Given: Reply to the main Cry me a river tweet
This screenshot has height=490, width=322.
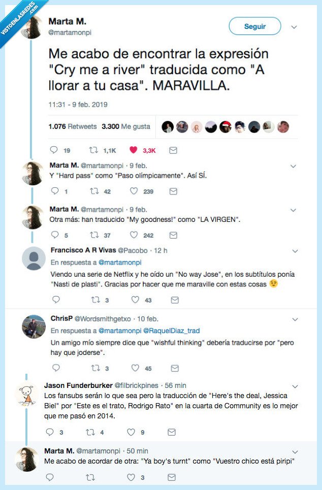Looking at the screenshot, I should 53,150.
